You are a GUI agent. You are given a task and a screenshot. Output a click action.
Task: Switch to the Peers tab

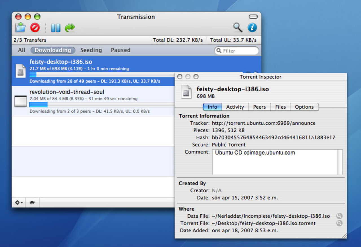point(259,107)
